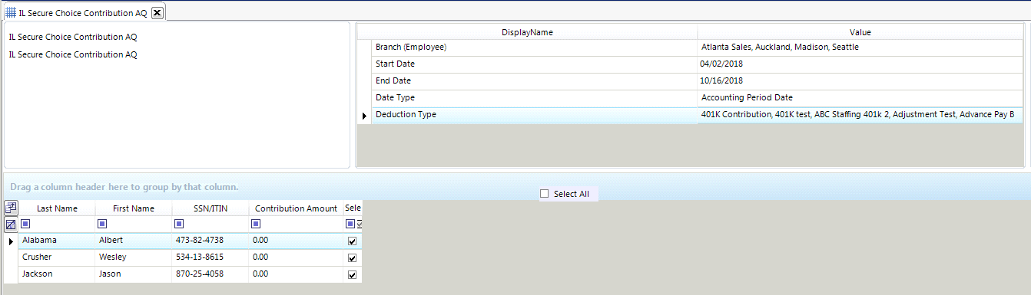This screenshot has width=1031, height=295.
Task: Open SSN/ITIN filter operator icon
Action: [x=179, y=224]
